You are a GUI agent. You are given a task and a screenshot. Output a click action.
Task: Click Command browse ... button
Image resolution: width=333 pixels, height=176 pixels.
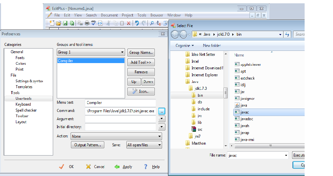pos(162,111)
